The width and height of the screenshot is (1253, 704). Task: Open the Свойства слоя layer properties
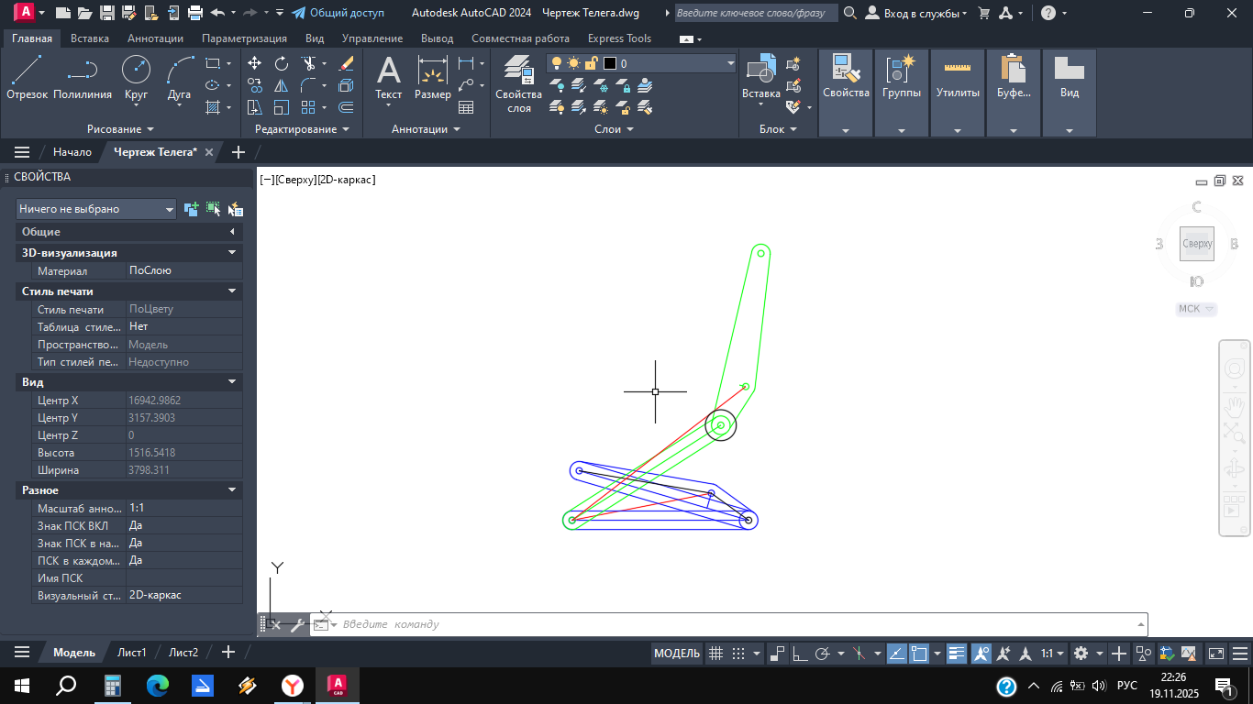519,83
